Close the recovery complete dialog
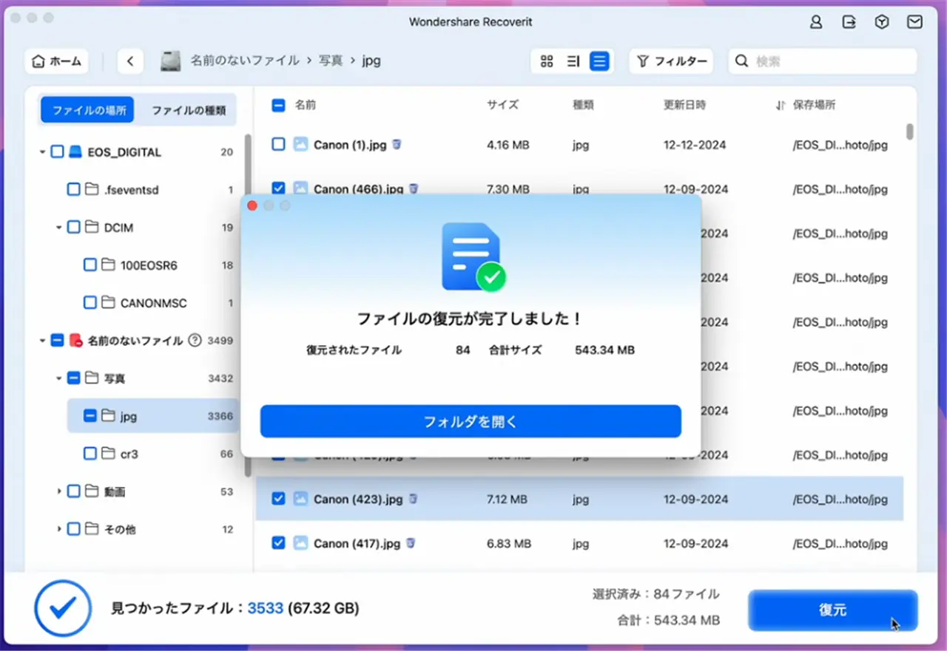Screen dimensions: 947x651 [252, 205]
